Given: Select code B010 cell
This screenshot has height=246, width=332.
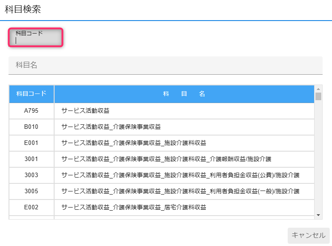Looking at the screenshot, I should tap(31, 127).
